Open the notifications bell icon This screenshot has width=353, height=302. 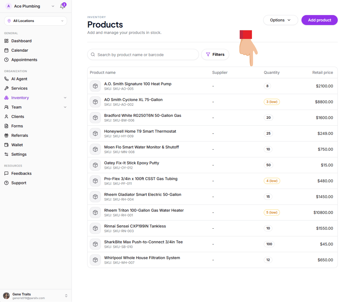point(63,6)
